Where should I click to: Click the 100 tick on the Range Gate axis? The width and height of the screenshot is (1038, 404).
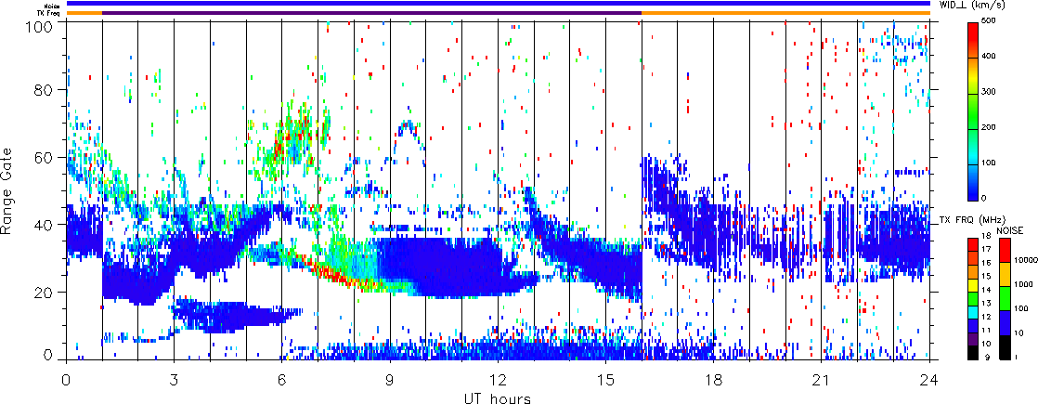41,27
